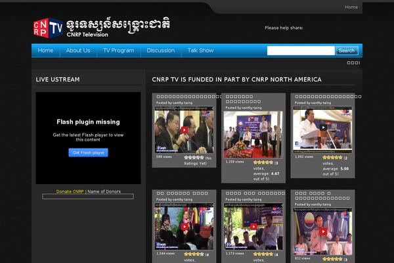This screenshot has width=394, height=263.
Task: Play the video with 1,092 views
Action: (x=322, y=130)
